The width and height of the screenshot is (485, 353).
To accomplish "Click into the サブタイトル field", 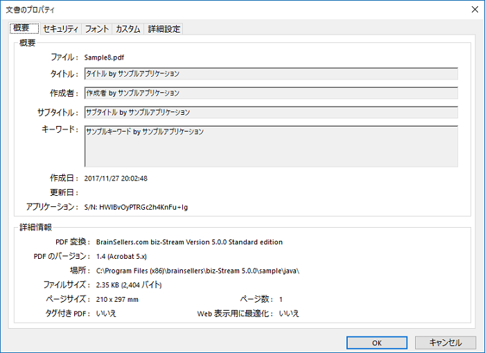I will [271, 112].
